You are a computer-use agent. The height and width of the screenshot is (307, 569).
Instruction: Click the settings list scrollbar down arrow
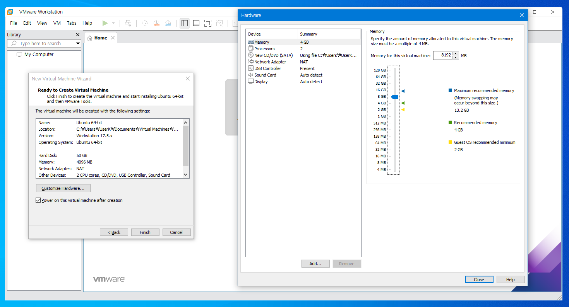pos(185,175)
